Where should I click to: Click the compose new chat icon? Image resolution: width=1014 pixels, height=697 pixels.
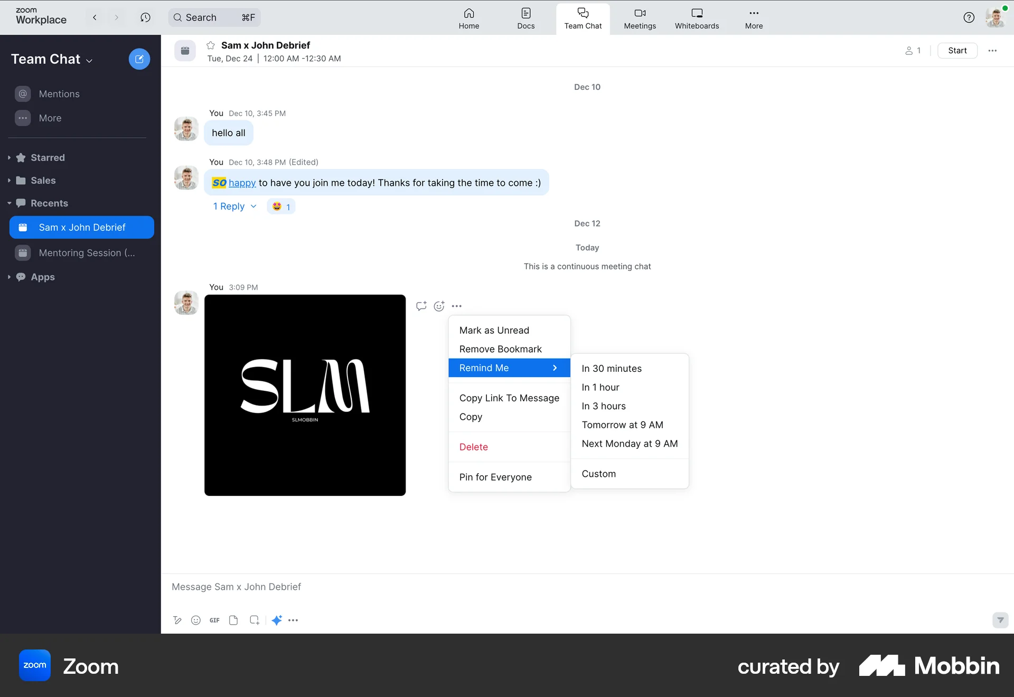[139, 59]
